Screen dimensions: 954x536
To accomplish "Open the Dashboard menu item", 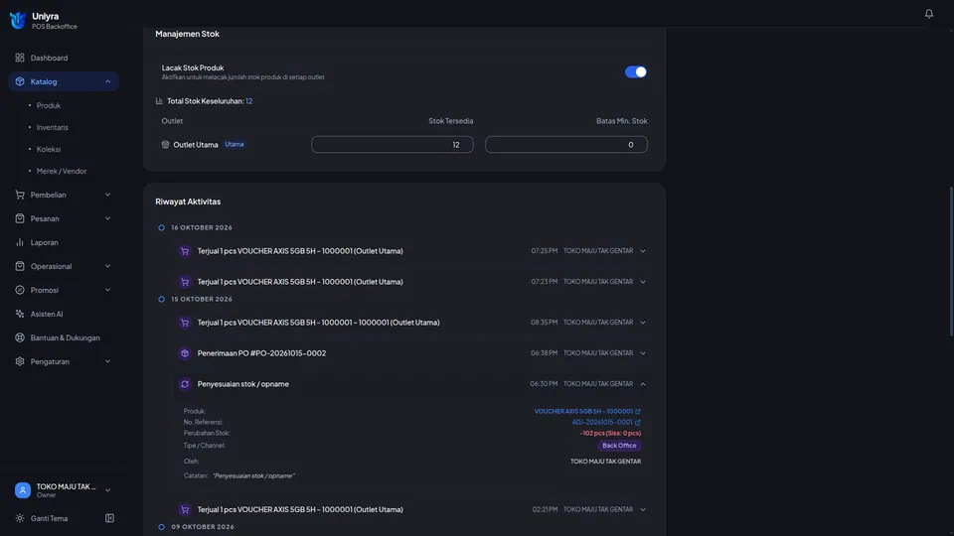I will pyautogui.click(x=64, y=58).
